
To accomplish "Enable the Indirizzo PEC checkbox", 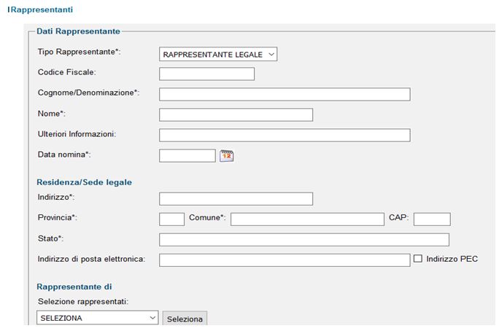I will (418, 258).
